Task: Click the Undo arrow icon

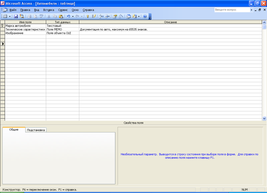Action: coord(69,16)
